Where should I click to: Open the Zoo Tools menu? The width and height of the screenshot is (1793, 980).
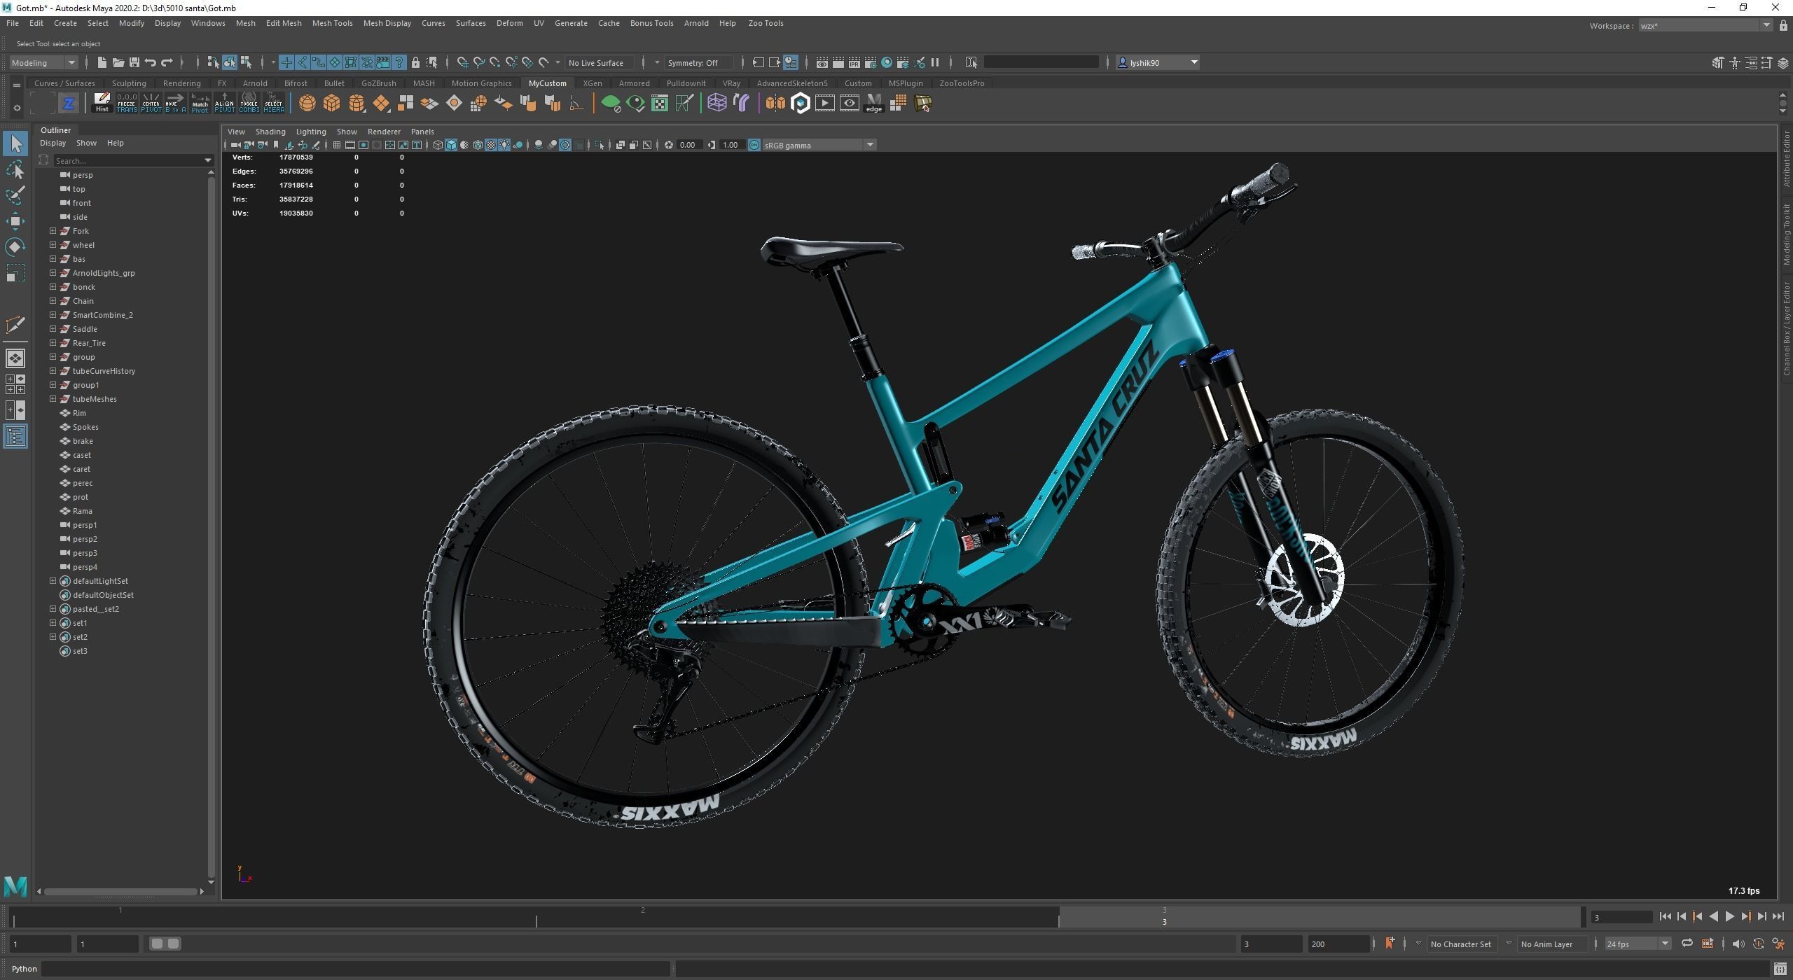coord(766,23)
